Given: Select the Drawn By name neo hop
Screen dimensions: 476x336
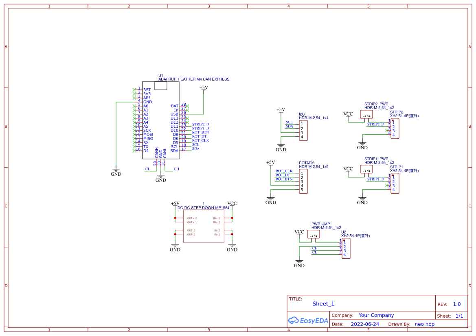Looking at the screenshot, I should (424, 324).
